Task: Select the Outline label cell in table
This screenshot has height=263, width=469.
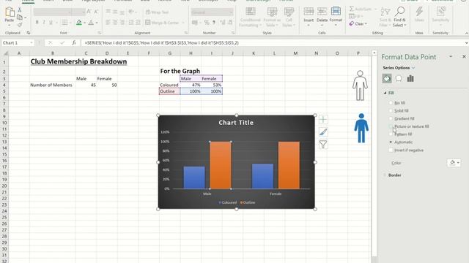Action: tap(169, 91)
